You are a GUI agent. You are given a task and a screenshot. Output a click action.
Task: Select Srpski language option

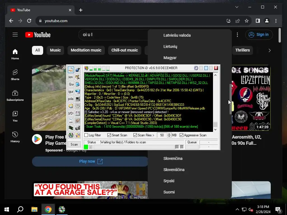[x=169, y=181]
